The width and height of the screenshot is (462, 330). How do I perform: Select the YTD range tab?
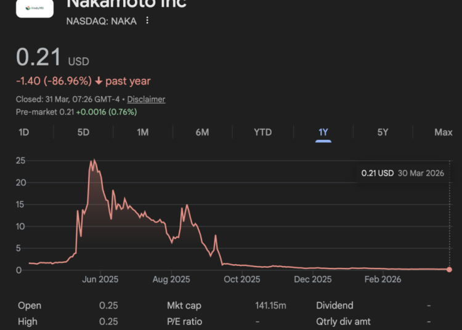pos(263,132)
